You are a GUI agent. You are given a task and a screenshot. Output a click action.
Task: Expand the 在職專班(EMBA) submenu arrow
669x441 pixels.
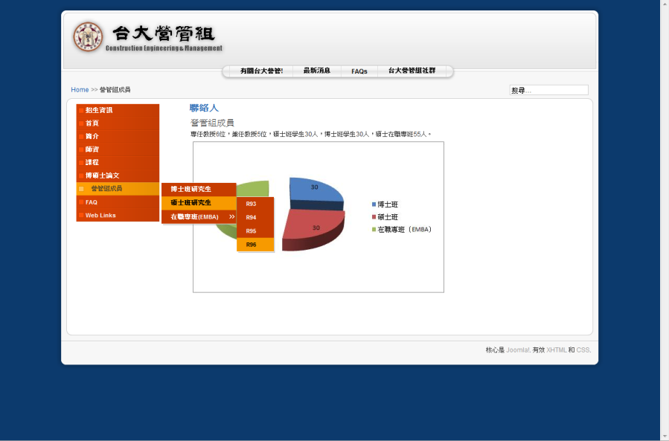tap(231, 216)
